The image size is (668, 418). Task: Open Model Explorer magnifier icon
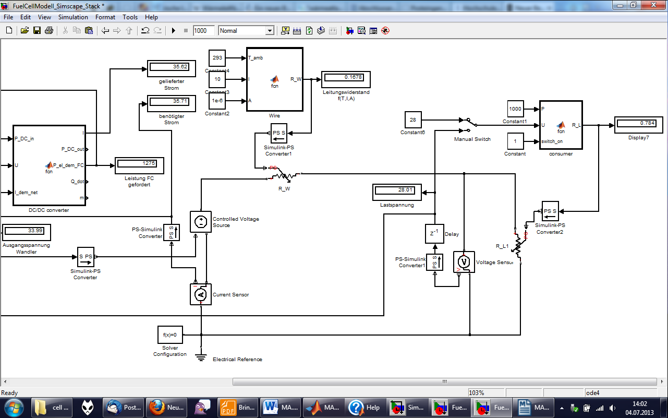tap(361, 31)
